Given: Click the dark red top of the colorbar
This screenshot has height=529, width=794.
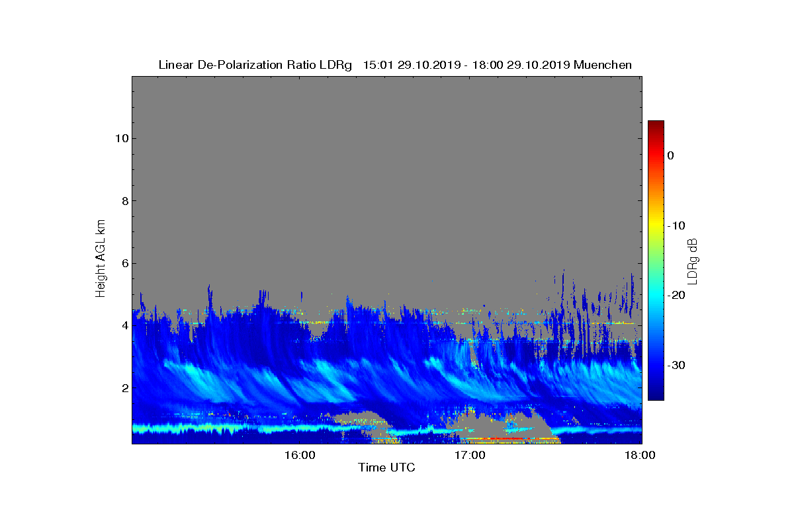Looking at the screenshot, I should (x=656, y=126).
